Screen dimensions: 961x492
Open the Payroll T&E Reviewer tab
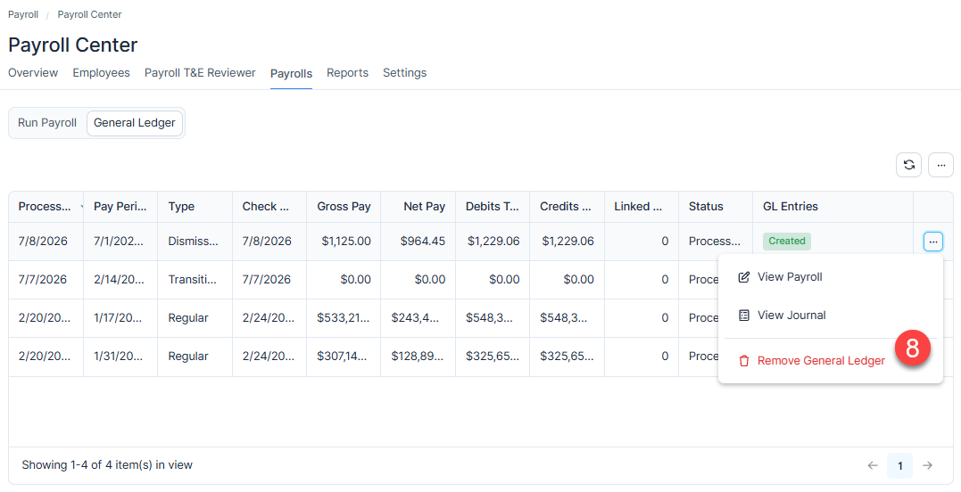(200, 73)
